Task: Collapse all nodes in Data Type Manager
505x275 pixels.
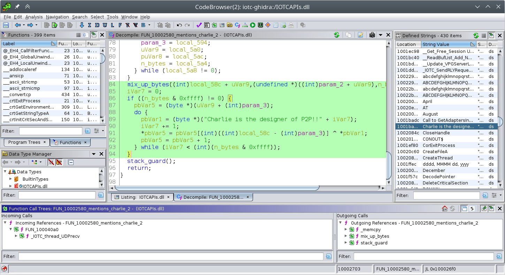Action: 71,162
